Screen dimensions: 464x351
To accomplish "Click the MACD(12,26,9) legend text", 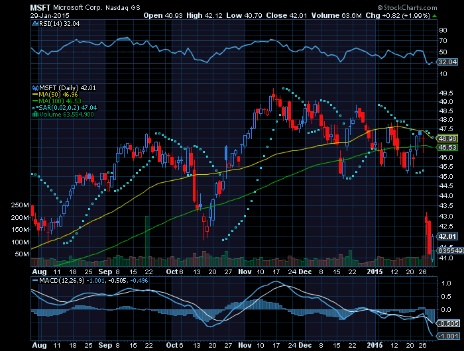I will pyautogui.click(x=61, y=280).
